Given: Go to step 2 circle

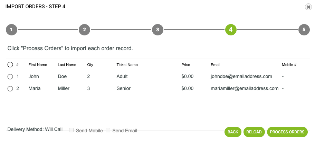Looking at the screenshot, I should click(84, 30).
